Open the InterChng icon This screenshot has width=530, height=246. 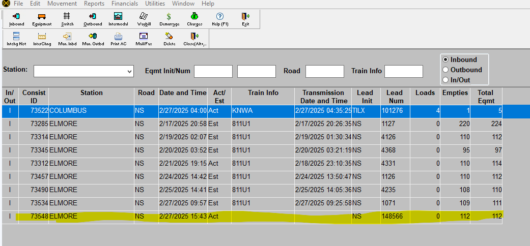[42, 39]
